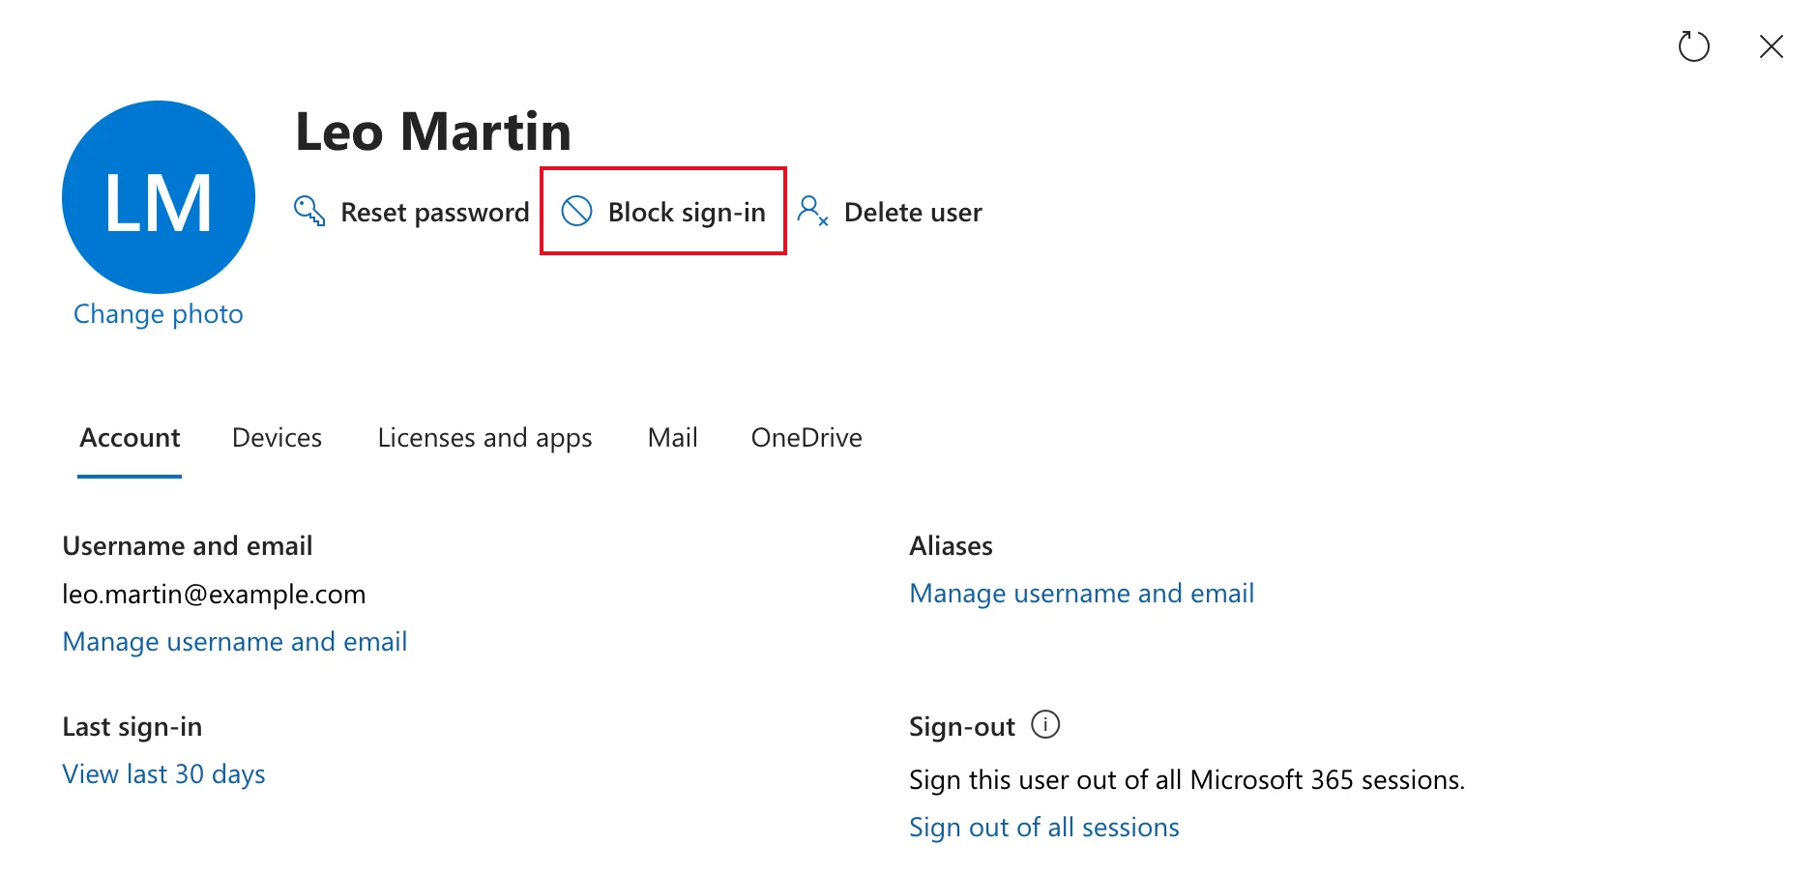The image size is (1818, 874).
Task: Click 'Sign this user out of all Microsoft 365 sessions.' text
Action: (x=1187, y=780)
